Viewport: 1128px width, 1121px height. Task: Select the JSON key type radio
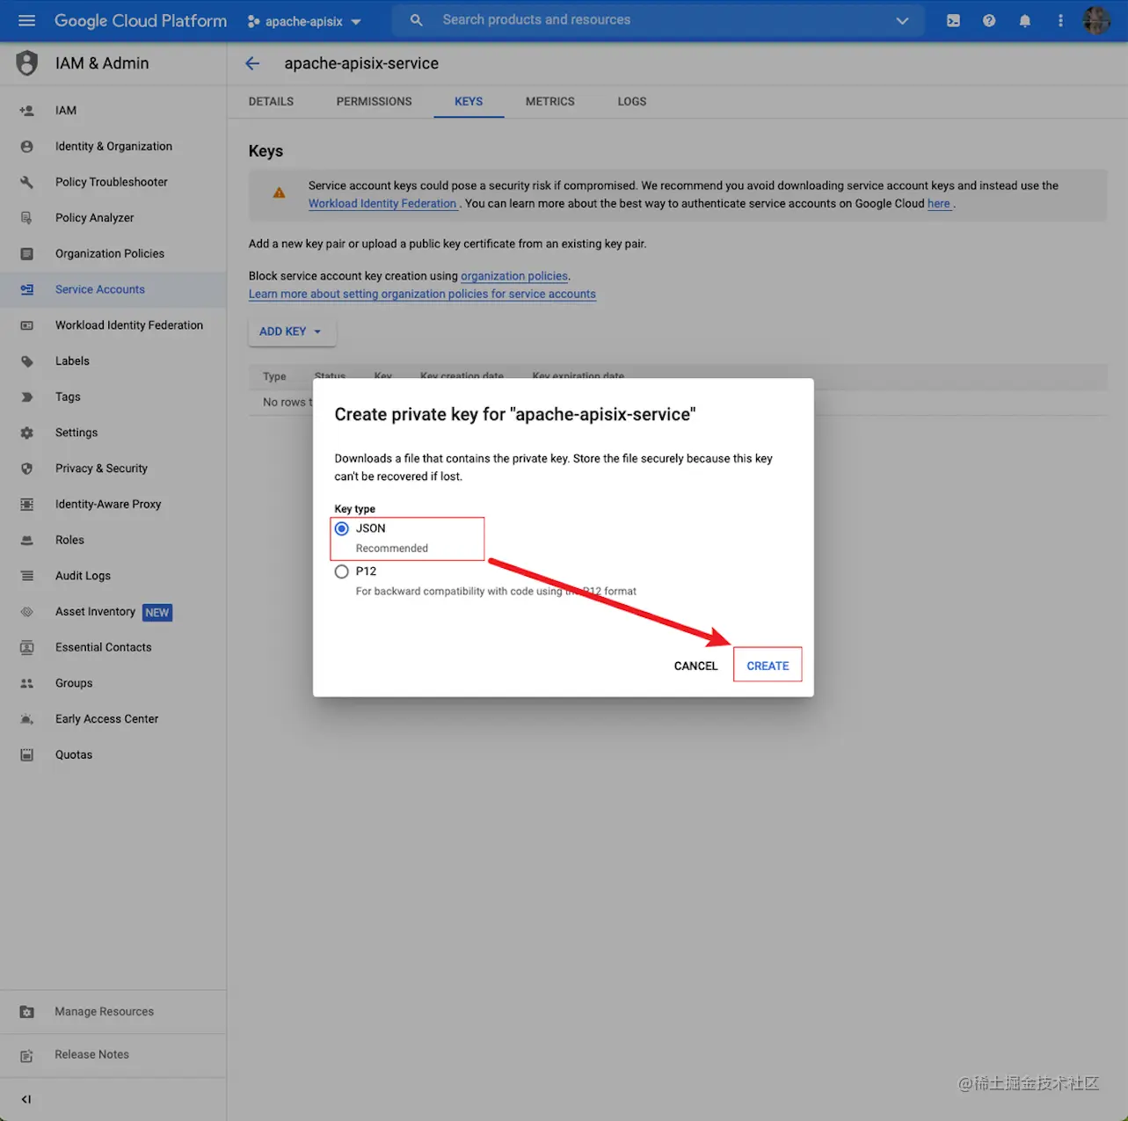click(x=342, y=528)
